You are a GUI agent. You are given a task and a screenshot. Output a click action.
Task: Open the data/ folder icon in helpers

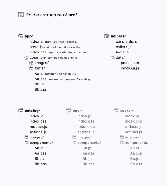[x=113, y=57]
